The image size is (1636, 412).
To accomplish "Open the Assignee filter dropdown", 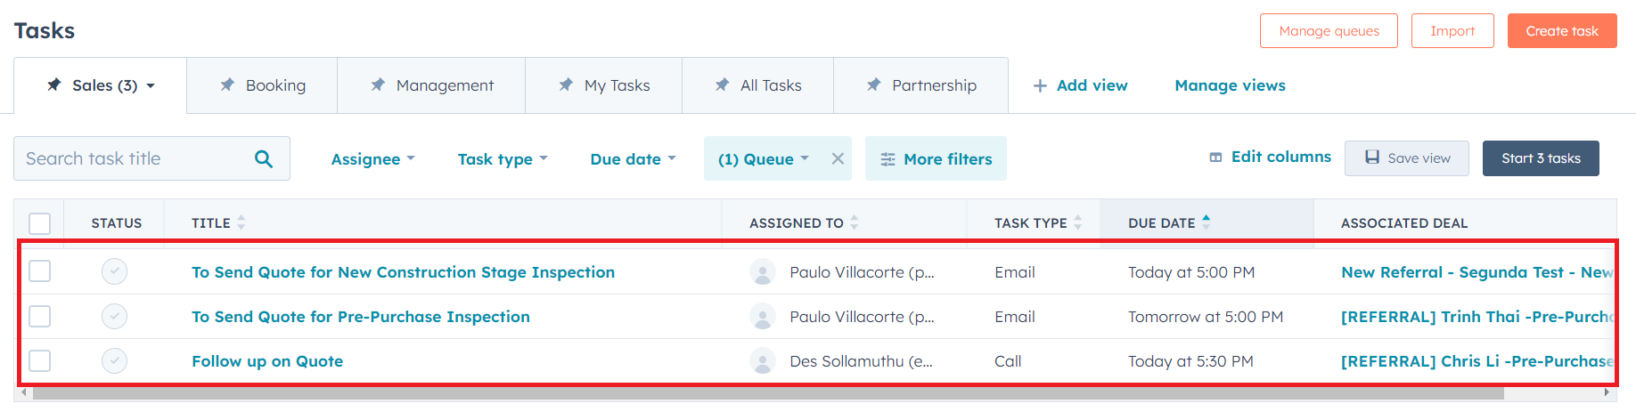I will [372, 158].
